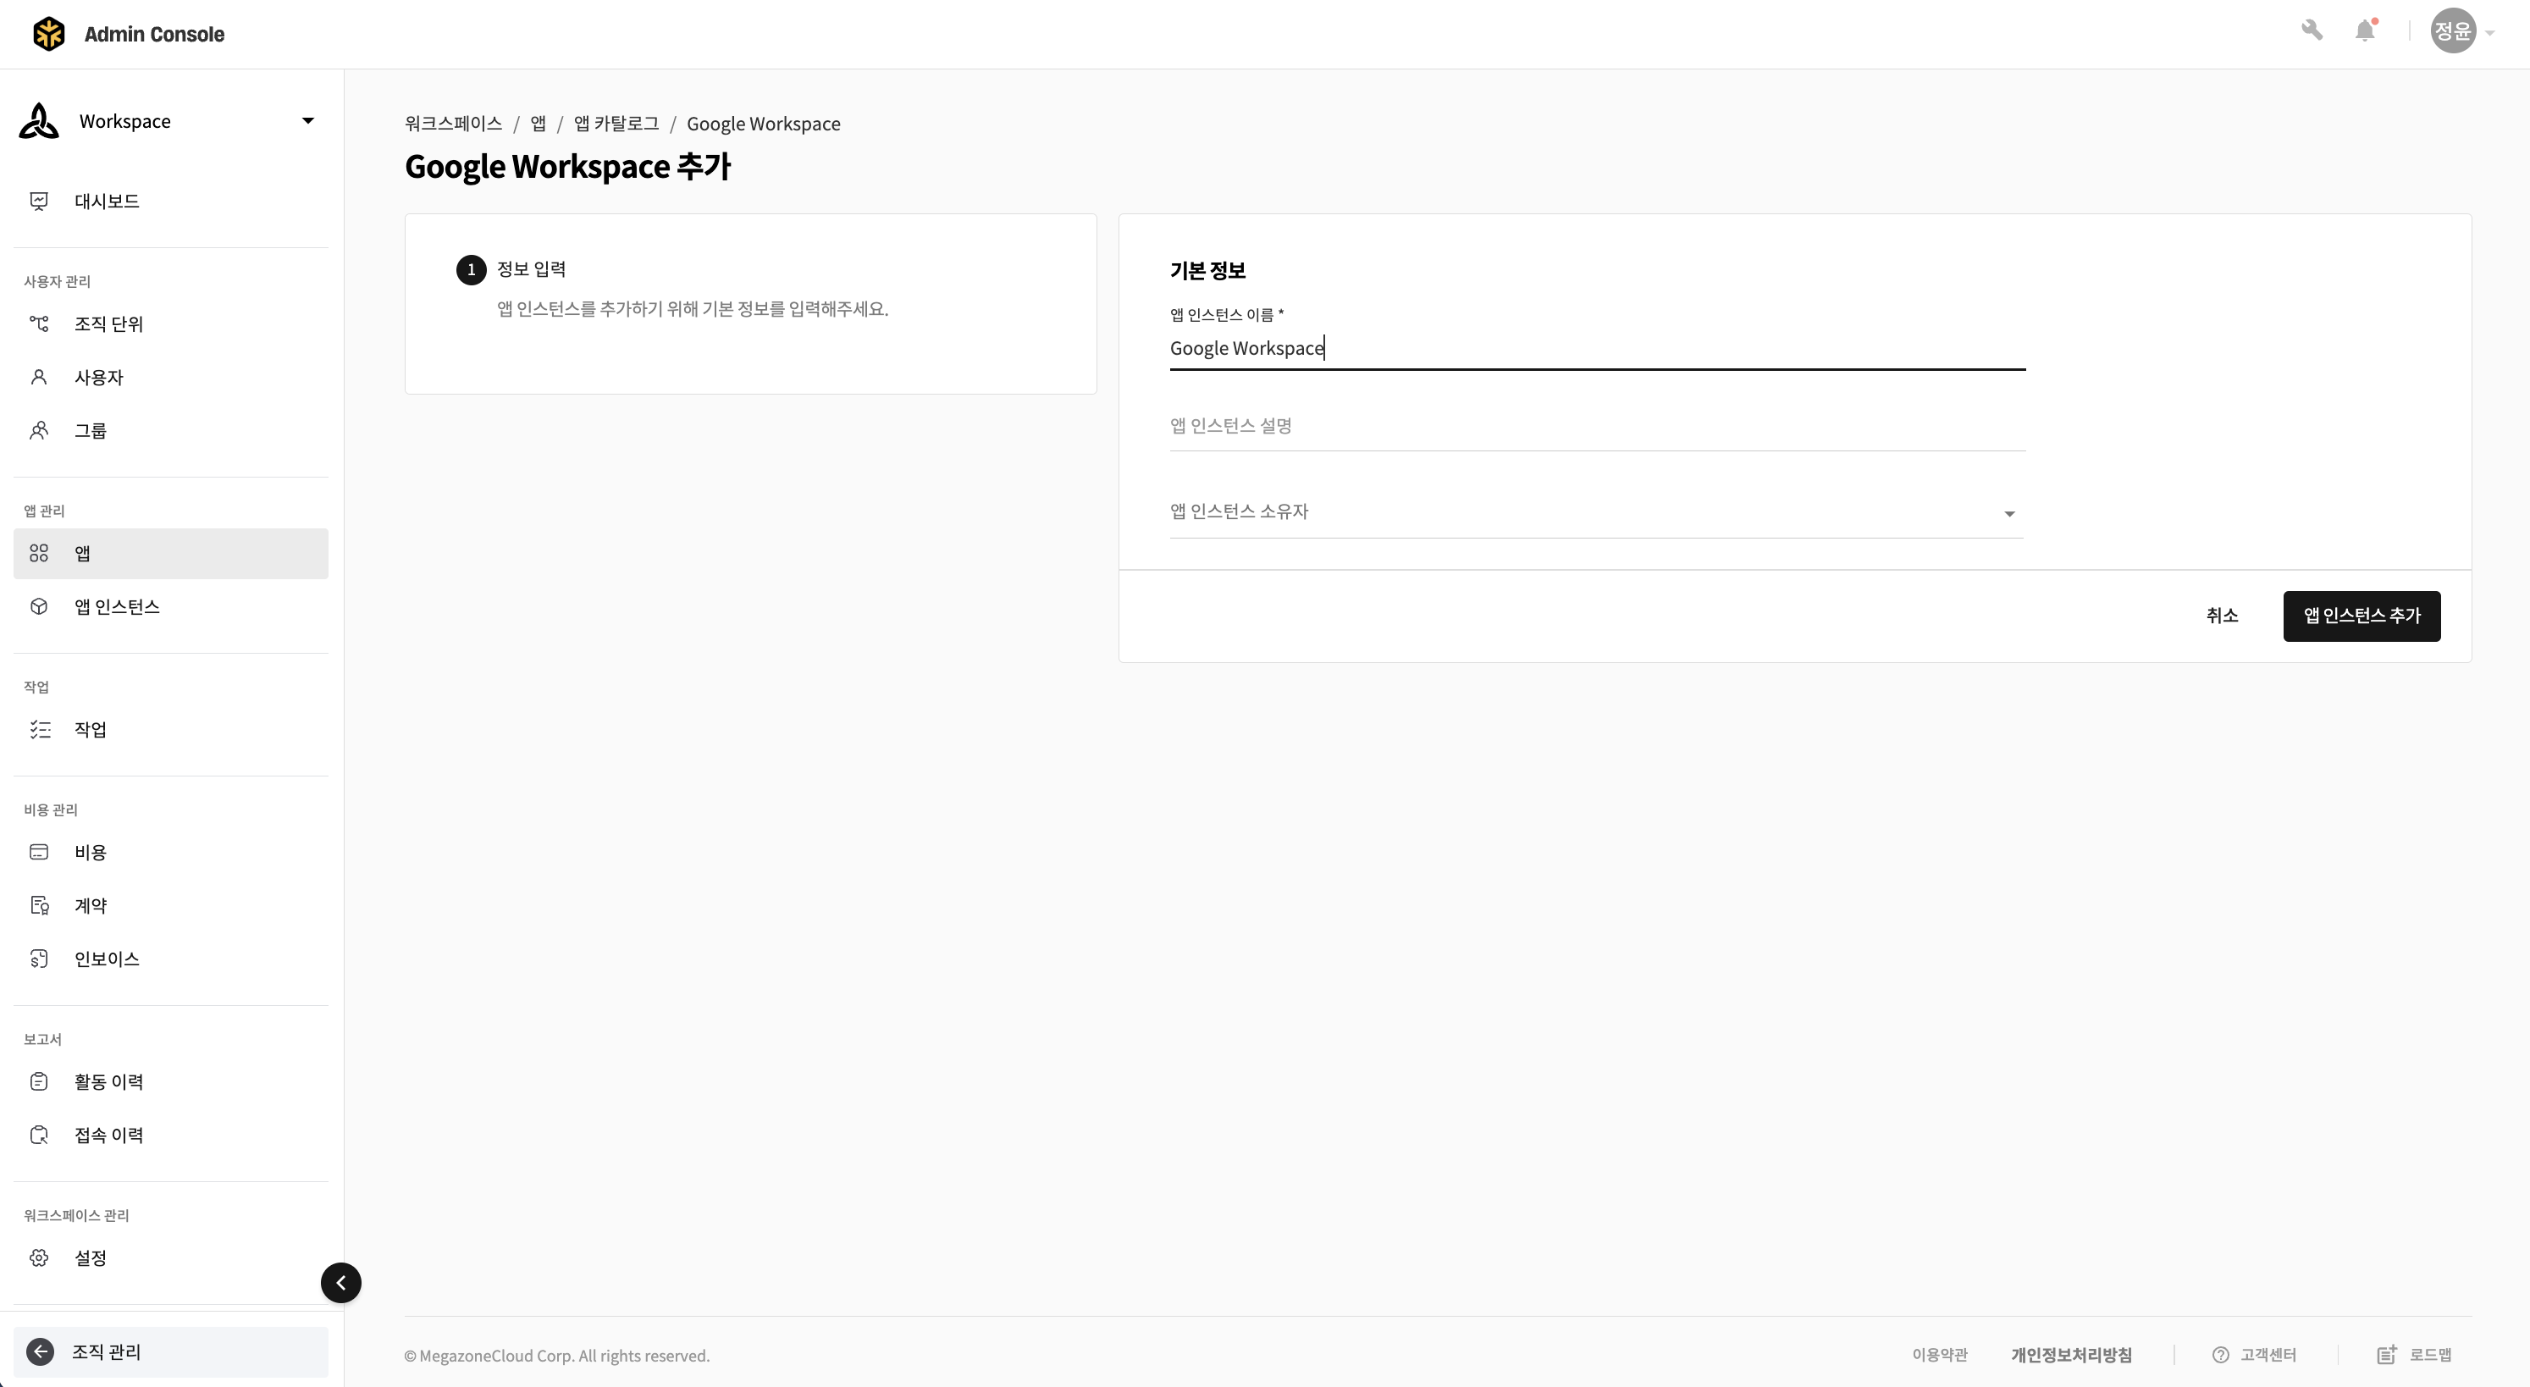Open 이용약관 footer link
This screenshot has height=1387, width=2530.
coord(1939,1356)
